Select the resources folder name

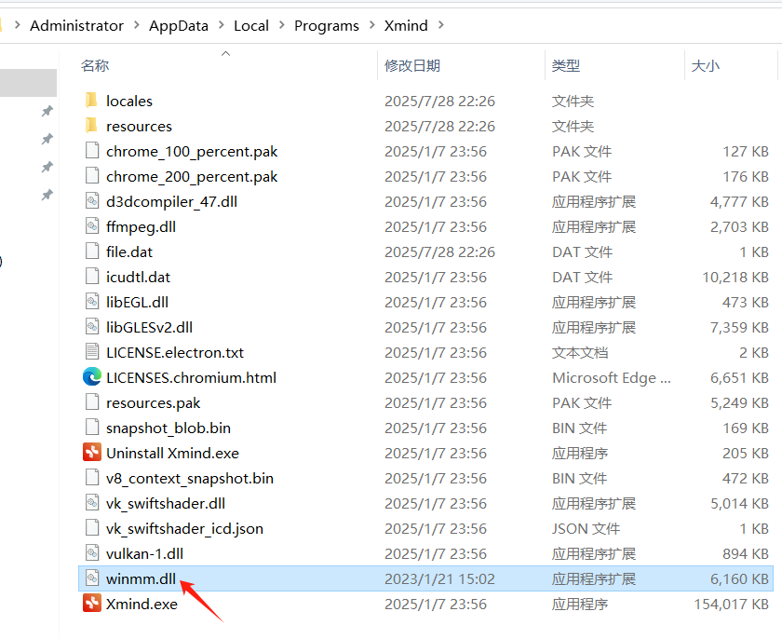point(139,126)
